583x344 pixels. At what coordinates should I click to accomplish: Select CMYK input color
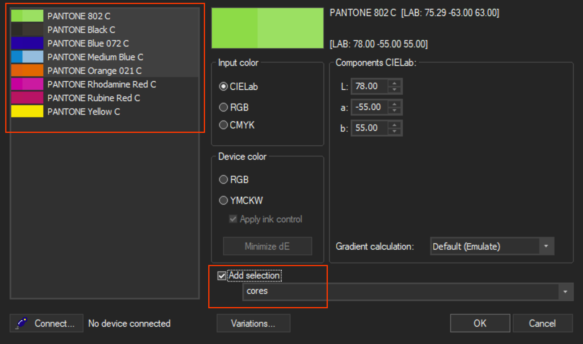pyautogui.click(x=237, y=125)
